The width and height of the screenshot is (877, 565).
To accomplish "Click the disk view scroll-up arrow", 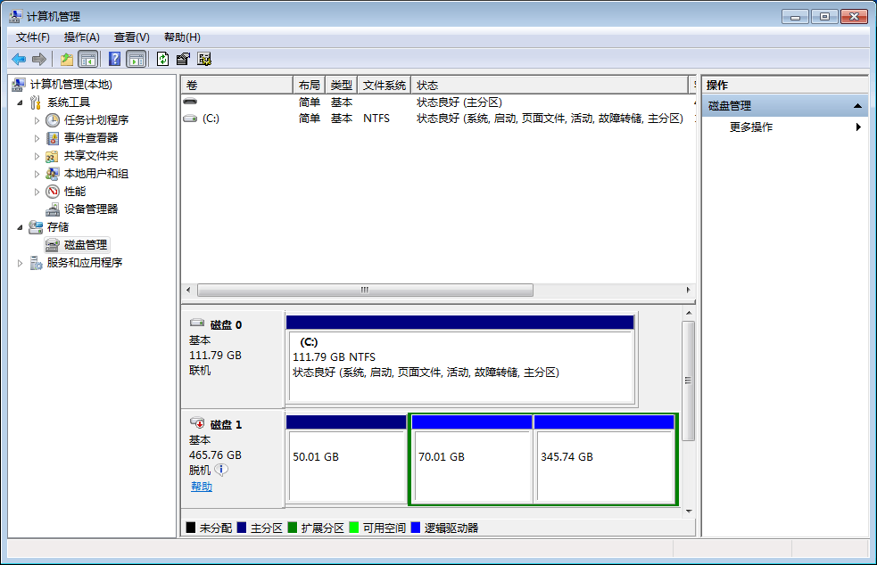I will [x=689, y=313].
